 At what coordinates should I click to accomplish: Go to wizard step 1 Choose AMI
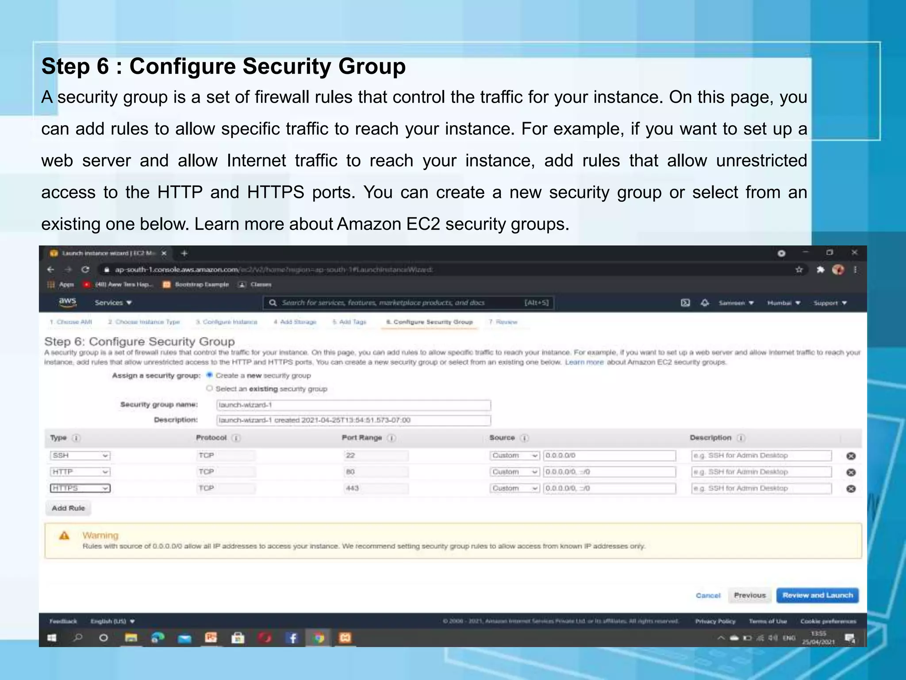point(71,322)
